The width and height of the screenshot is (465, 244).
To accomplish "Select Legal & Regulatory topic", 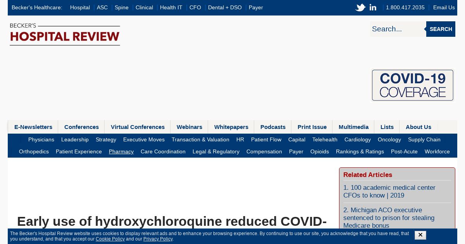I will pos(216,151).
